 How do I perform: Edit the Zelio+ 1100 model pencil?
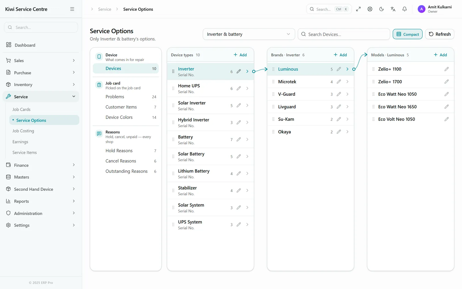pos(447,69)
